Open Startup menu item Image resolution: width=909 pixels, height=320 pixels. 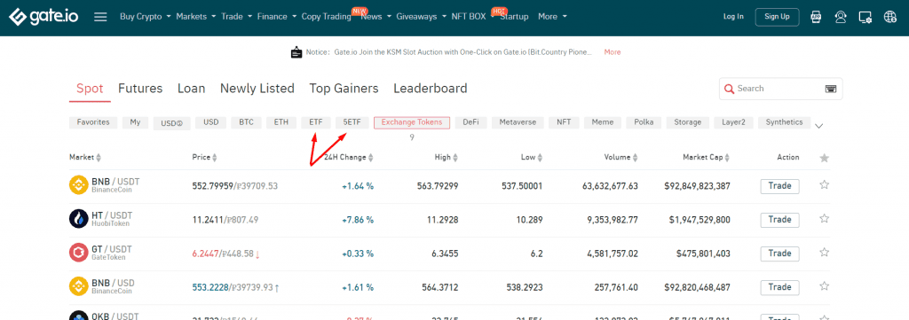[514, 17]
